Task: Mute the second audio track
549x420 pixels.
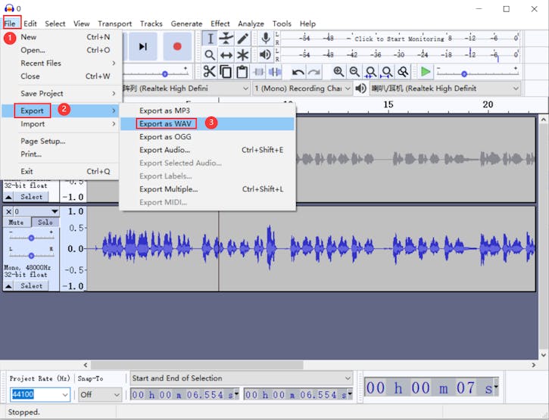Action: [16, 222]
